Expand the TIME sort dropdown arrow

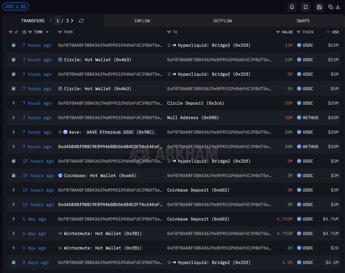(47, 32)
